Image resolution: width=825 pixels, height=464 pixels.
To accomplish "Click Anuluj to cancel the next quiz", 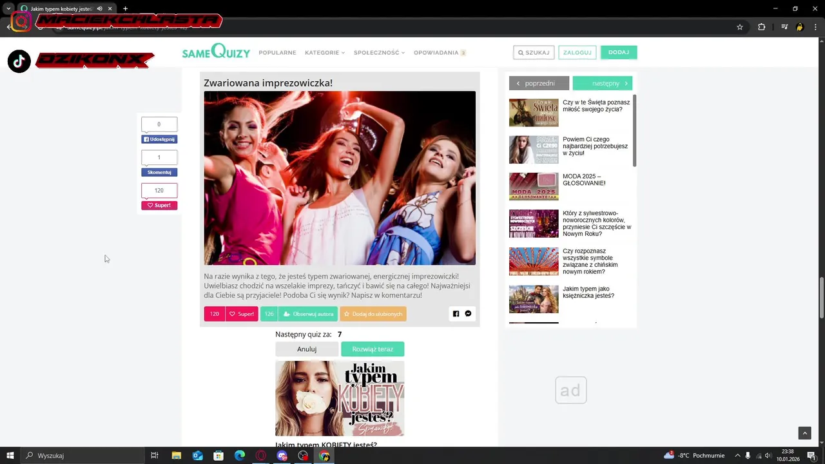I will pos(307,349).
